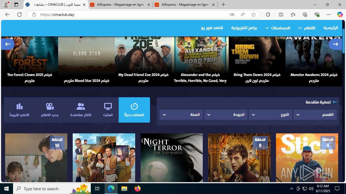The width and height of the screenshot is (346, 194).
Task: Open the السنة year dropdown
Action: [181, 115]
